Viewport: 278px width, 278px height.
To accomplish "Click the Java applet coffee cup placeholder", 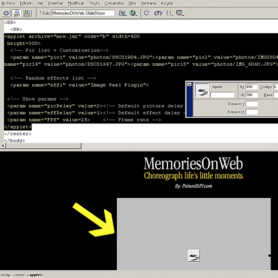I will point(194,256).
